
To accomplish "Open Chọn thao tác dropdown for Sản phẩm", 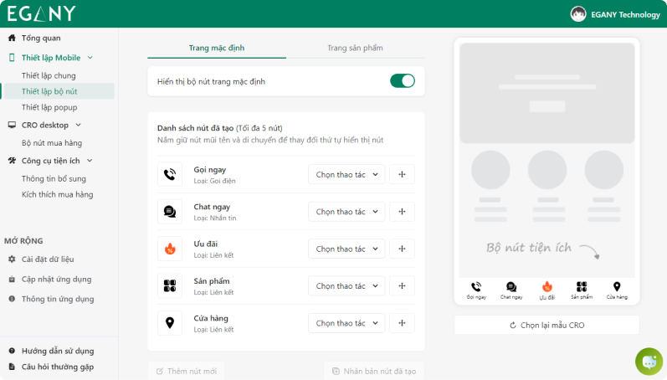I will pos(346,286).
